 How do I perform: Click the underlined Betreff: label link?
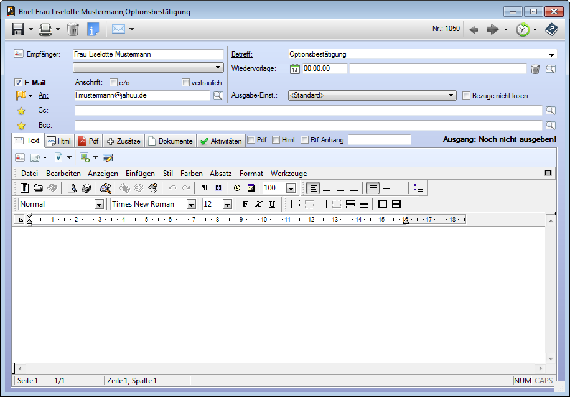pos(242,54)
